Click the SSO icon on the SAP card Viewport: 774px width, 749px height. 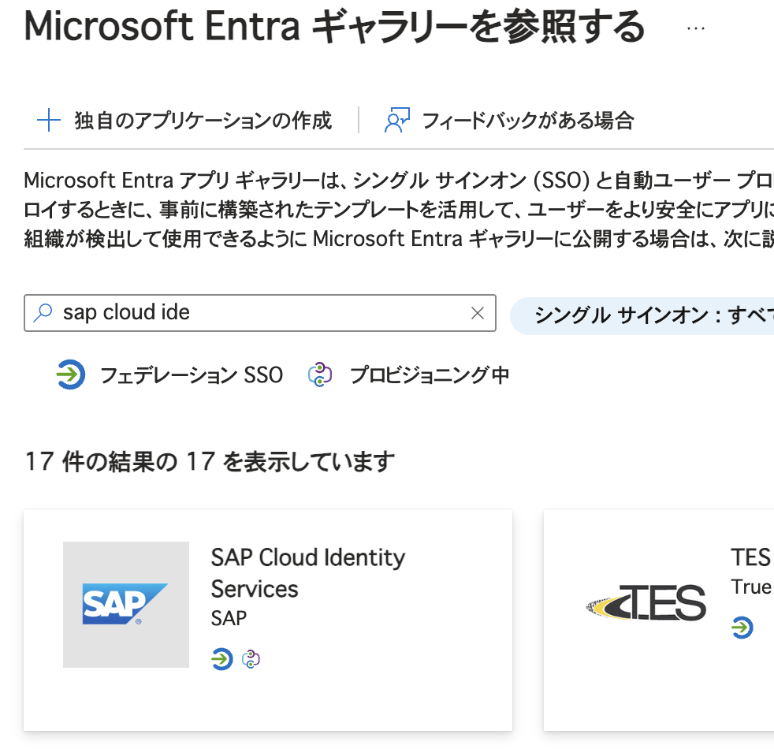click(x=222, y=658)
